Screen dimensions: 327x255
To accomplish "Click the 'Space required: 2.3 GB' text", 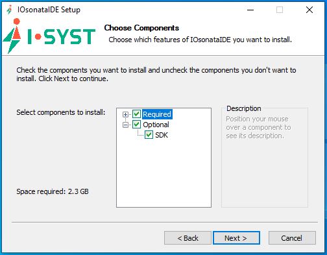I will coord(53,191).
